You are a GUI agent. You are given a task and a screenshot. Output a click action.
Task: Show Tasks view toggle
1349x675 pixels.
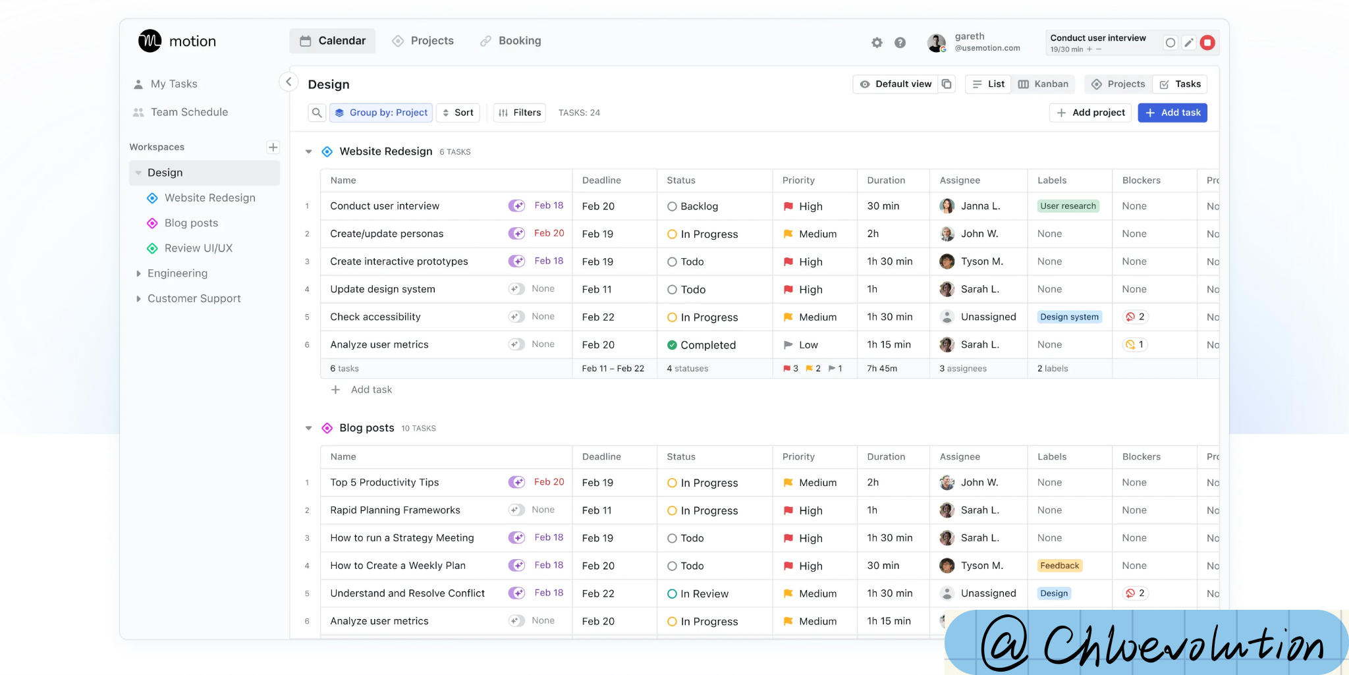(x=1180, y=84)
